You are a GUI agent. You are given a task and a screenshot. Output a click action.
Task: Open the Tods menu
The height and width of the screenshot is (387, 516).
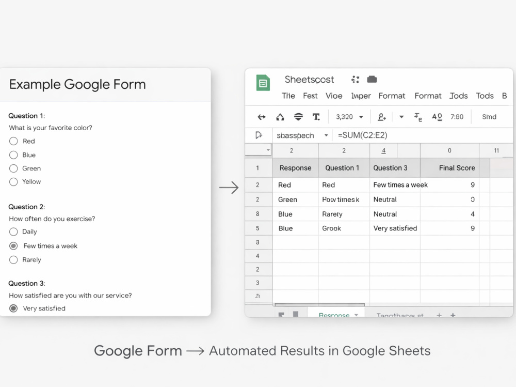[x=485, y=96]
